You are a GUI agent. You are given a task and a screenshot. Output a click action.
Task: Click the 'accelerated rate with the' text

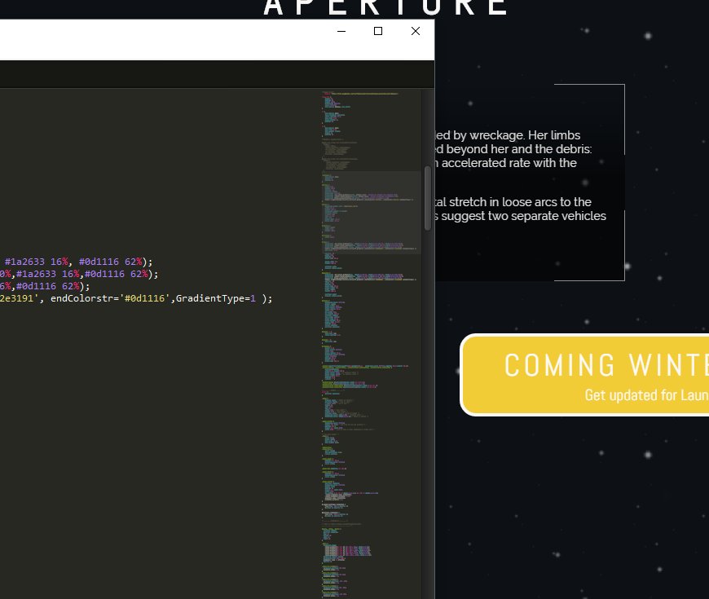(509, 163)
